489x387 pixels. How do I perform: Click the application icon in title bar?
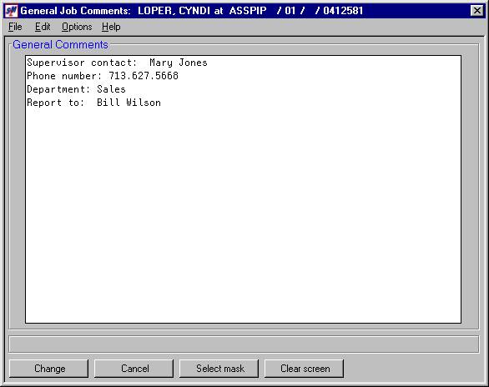pos(11,11)
